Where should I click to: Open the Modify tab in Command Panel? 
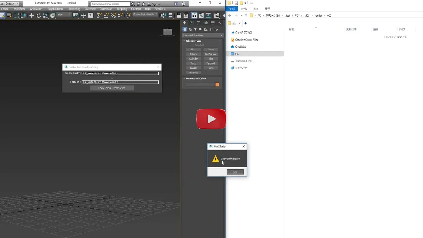(x=191, y=23)
